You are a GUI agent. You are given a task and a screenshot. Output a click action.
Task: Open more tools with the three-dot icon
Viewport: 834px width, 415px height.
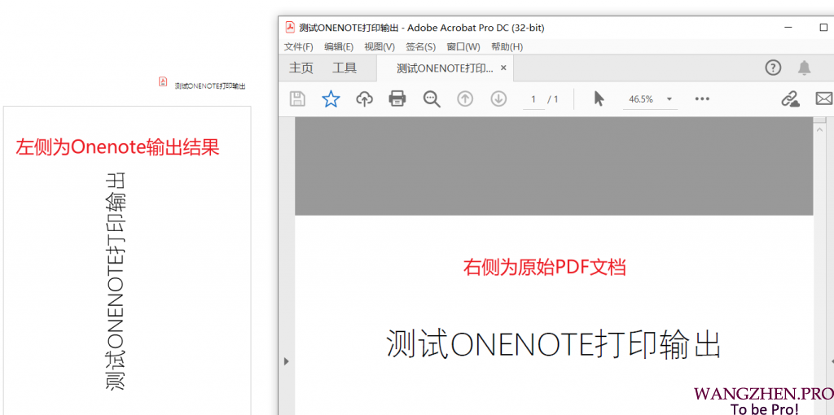pyautogui.click(x=702, y=98)
